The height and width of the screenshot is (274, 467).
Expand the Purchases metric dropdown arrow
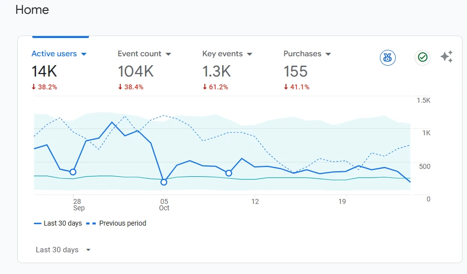tap(328, 54)
